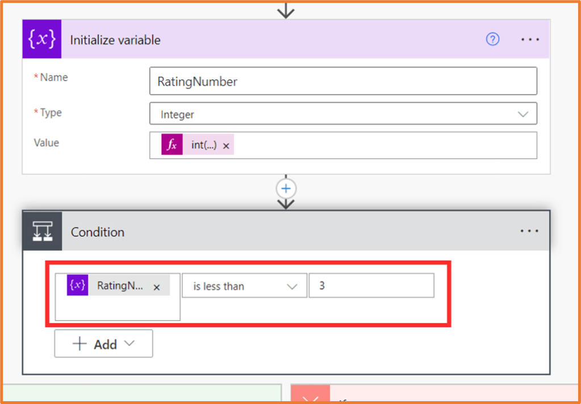This screenshot has height=404, width=581.
Task: Edit the int(...) expression token
Action: [203, 145]
